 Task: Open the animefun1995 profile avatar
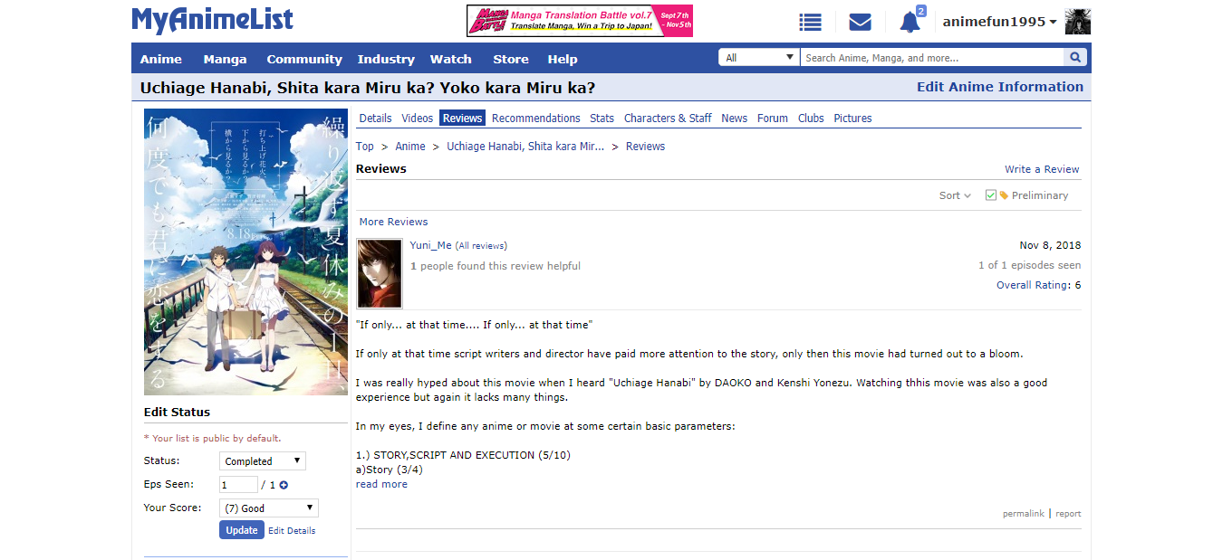1078,22
